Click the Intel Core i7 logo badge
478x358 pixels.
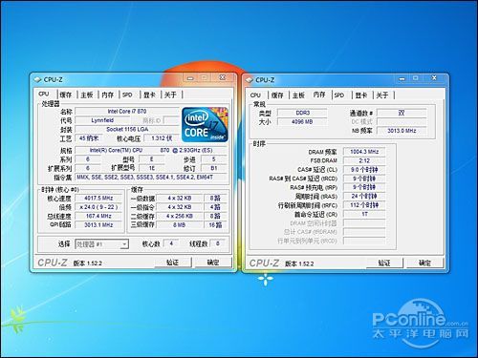(206, 124)
